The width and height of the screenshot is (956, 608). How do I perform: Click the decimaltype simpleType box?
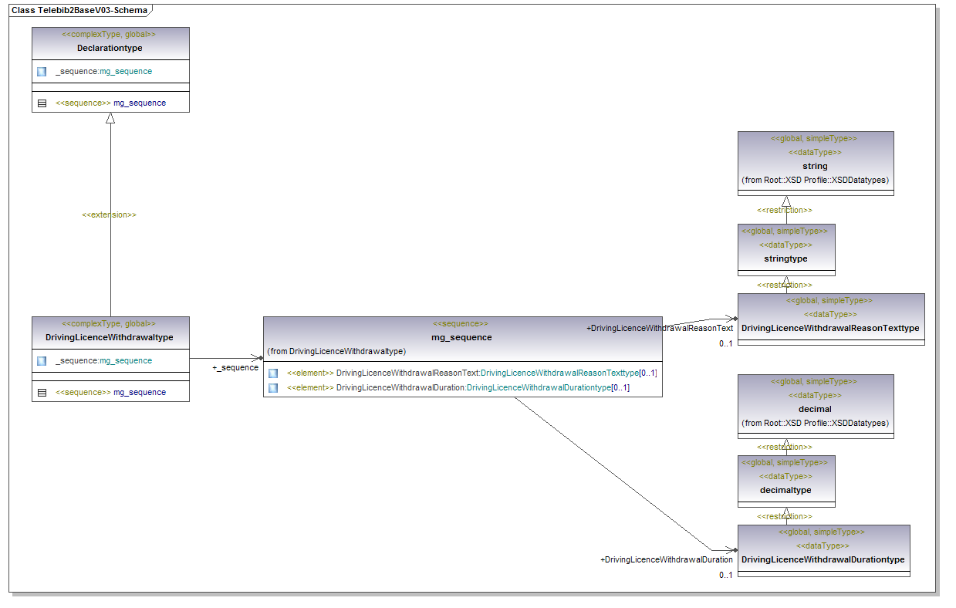point(785,481)
